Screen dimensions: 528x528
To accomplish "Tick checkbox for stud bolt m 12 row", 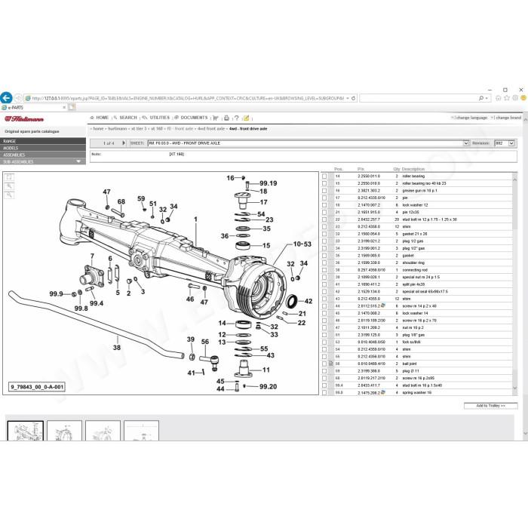I will click(x=324, y=219).
